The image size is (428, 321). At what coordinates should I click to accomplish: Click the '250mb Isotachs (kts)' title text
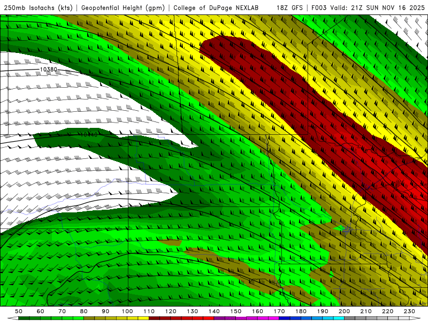38,7
